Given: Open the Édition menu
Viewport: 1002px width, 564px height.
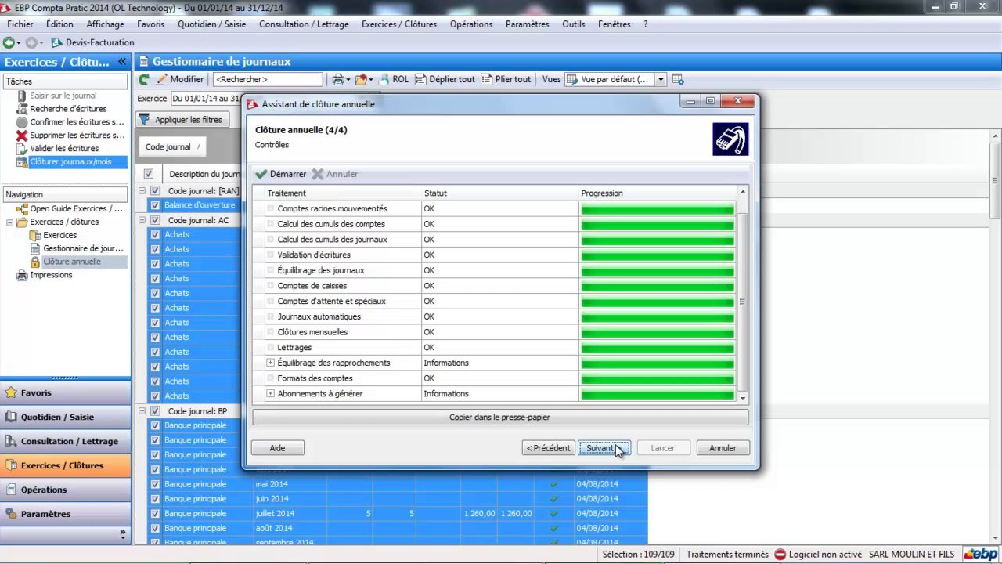Looking at the screenshot, I should (59, 24).
